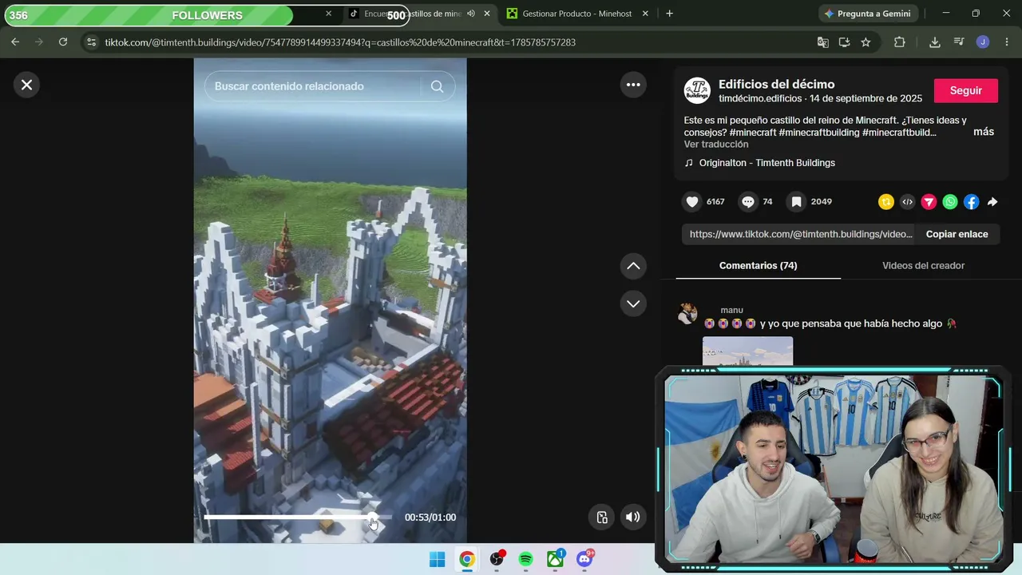
Task: Open the Windows Start menu
Action: [438, 559]
